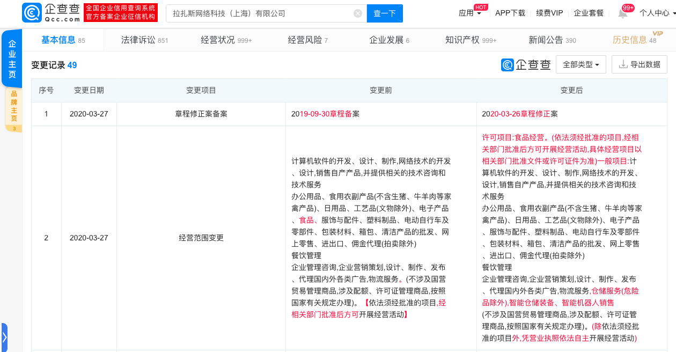Open the 全部类型 filter dropdown
This screenshot has width=676, height=352.
click(x=581, y=64)
